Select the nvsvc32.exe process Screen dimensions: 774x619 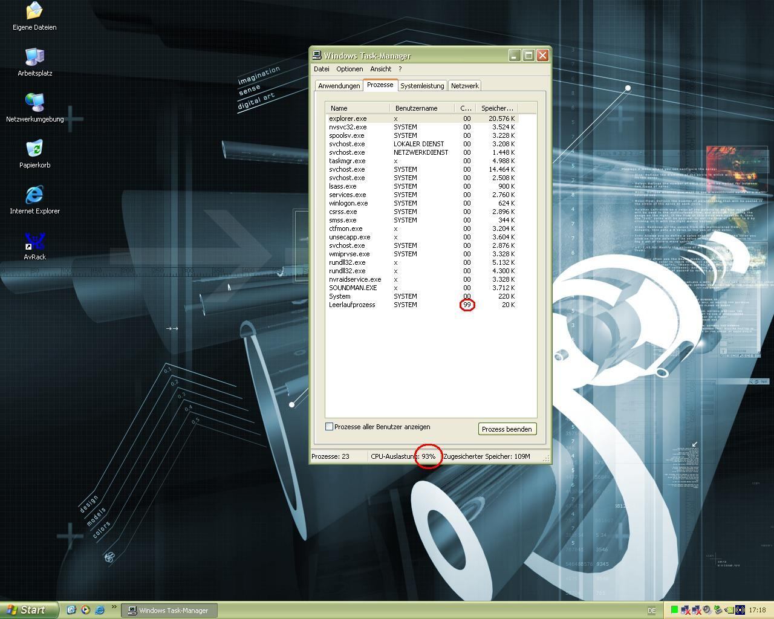click(422, 127)
